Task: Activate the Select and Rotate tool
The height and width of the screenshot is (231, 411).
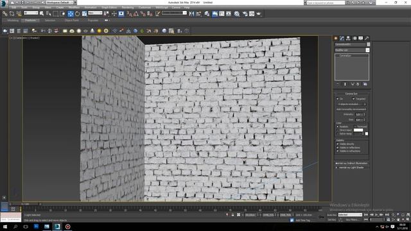Action: tap(77, 13)
